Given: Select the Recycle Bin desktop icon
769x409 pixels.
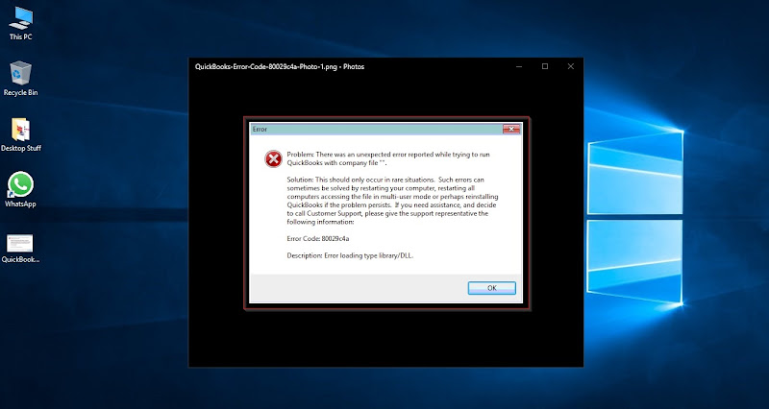Looking at the screenshot, I should click(20, 79).
